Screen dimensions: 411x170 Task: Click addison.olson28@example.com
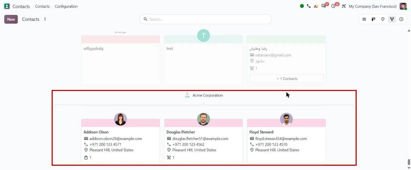116,139
